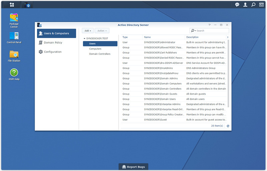Select the dns-DDSM-ADServer user row
The width and height of the screenshot is (267, 171).
pos(174,63)
